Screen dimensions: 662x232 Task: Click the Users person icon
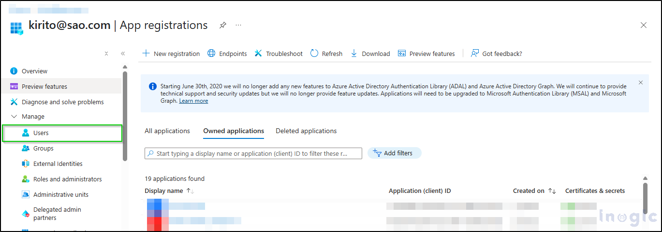pos(26,133)
